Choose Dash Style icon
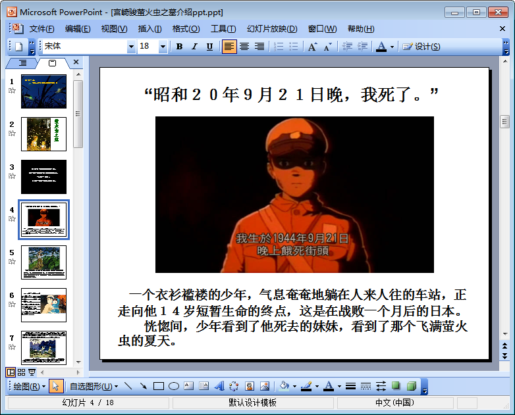515x415 pixels. tap(366, 386)
